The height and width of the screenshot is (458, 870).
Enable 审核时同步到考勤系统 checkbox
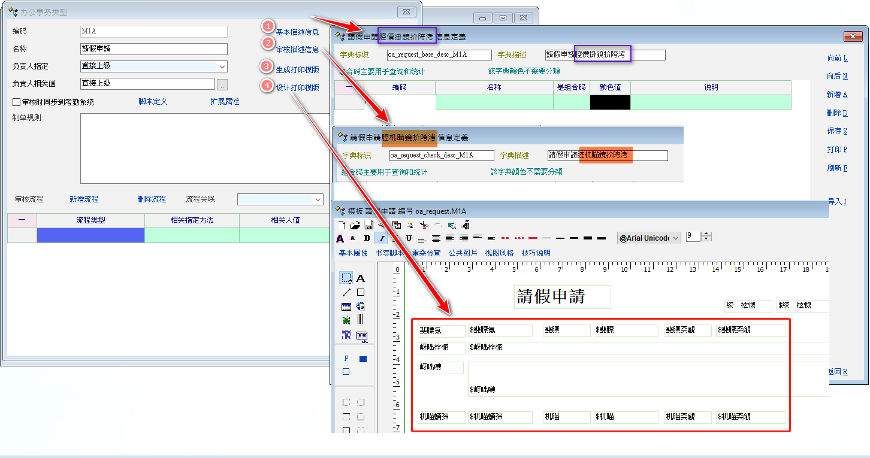[17, 102]
